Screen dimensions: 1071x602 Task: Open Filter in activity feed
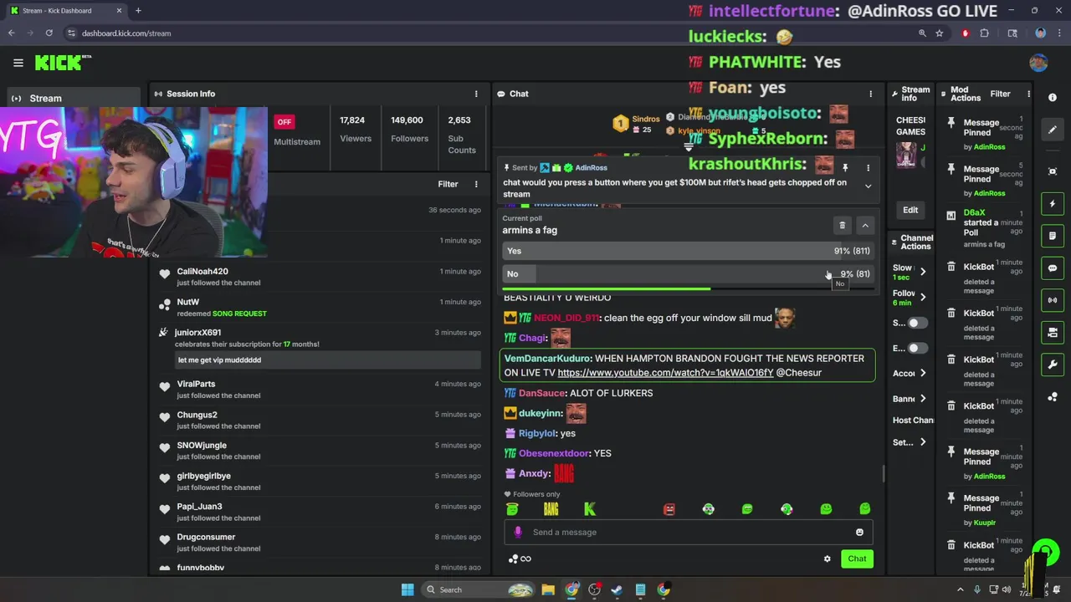448,184
